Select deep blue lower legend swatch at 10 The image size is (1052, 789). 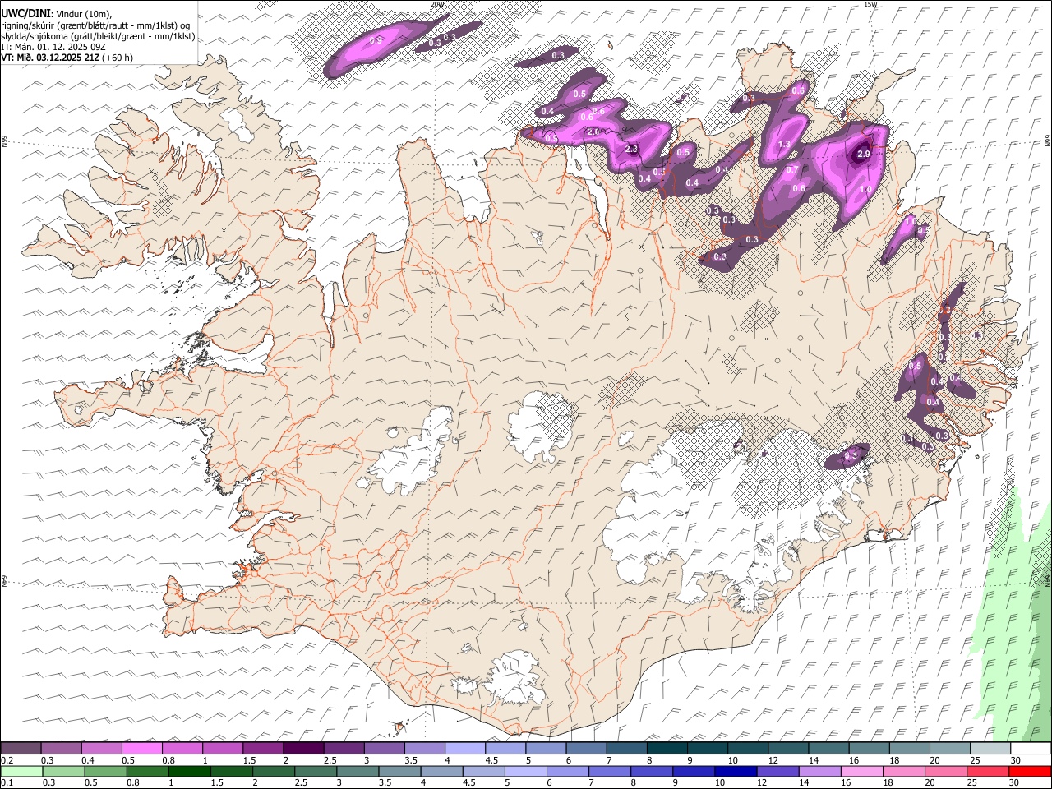[735, 772]
